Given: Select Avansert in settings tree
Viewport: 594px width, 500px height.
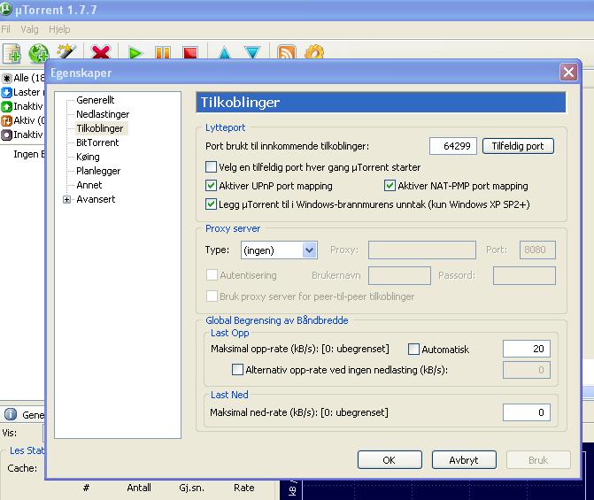Looking at the screenshot, I should pos(96,199).
